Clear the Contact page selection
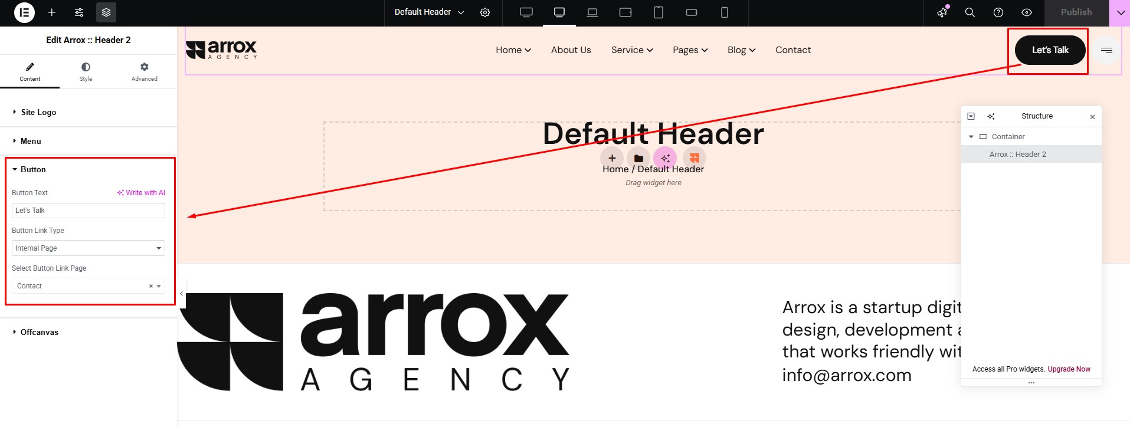The width and height of the screenshot is (1130, 427). coord(151,286)
